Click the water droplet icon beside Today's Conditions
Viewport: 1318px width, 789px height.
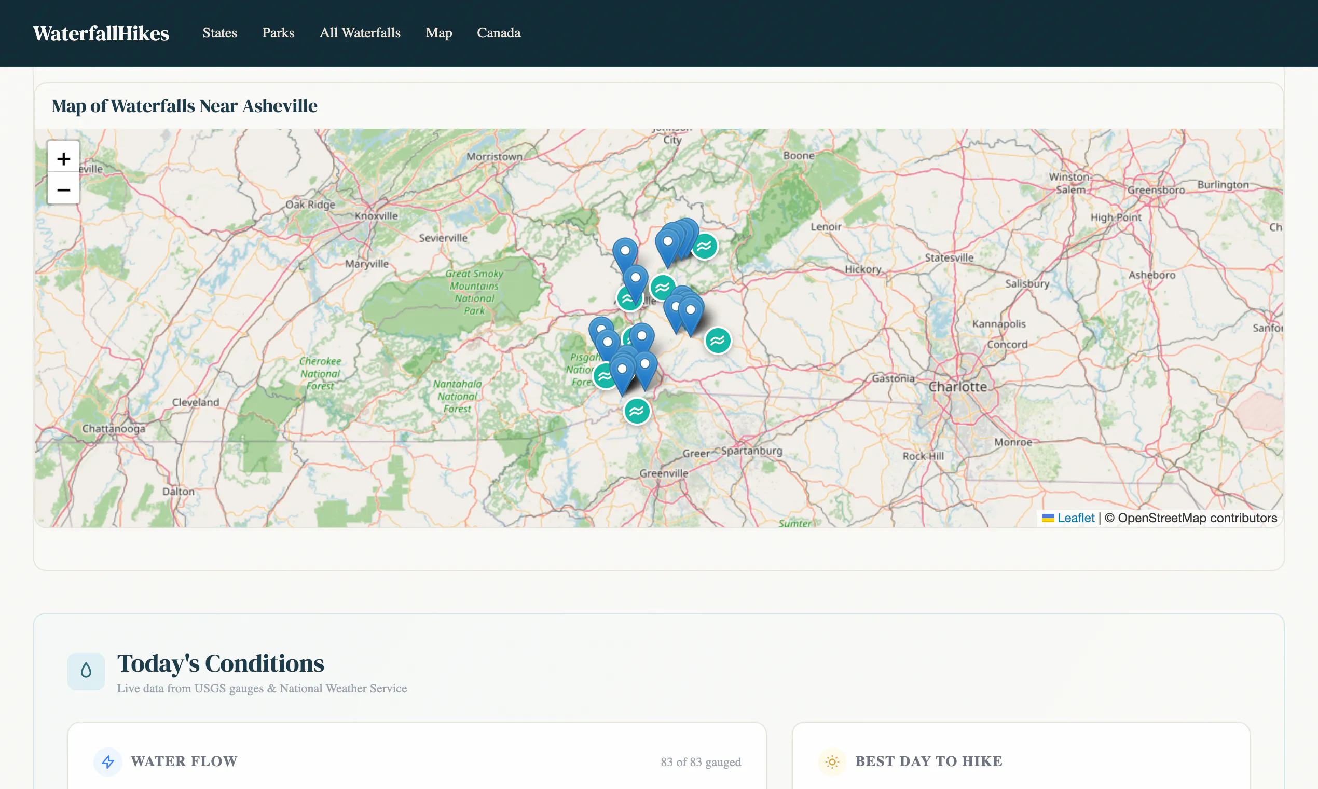coord(86,671)
